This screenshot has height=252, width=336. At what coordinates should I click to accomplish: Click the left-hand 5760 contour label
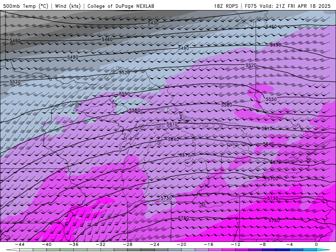coord(184,218)
